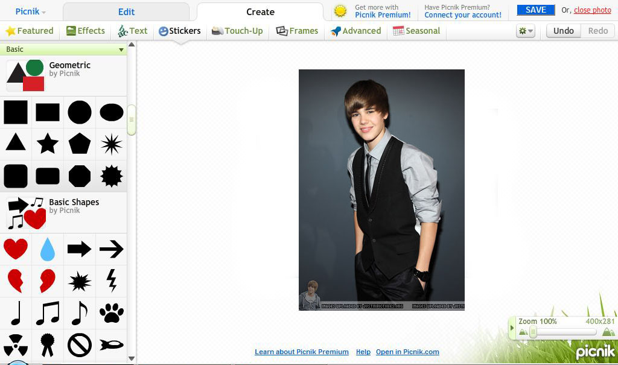Open the gear settings dropdown

(524, 31)
